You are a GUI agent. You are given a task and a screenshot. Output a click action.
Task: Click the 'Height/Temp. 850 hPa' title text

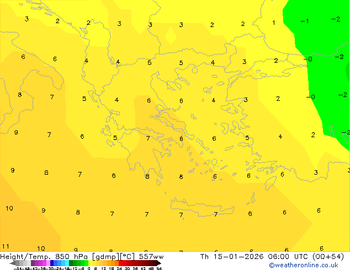point(44,257)
